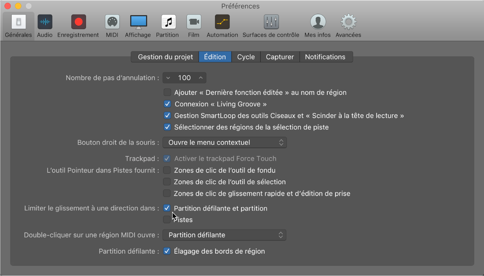Open the Film preferences pane

[194, 22]
